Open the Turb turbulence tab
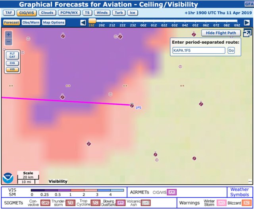254x209 pixels. (x=119, y=13)
